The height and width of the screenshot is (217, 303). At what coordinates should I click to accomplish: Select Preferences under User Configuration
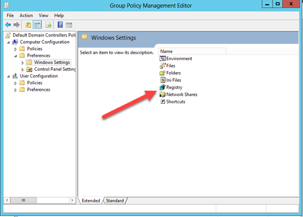pos(38,90)
